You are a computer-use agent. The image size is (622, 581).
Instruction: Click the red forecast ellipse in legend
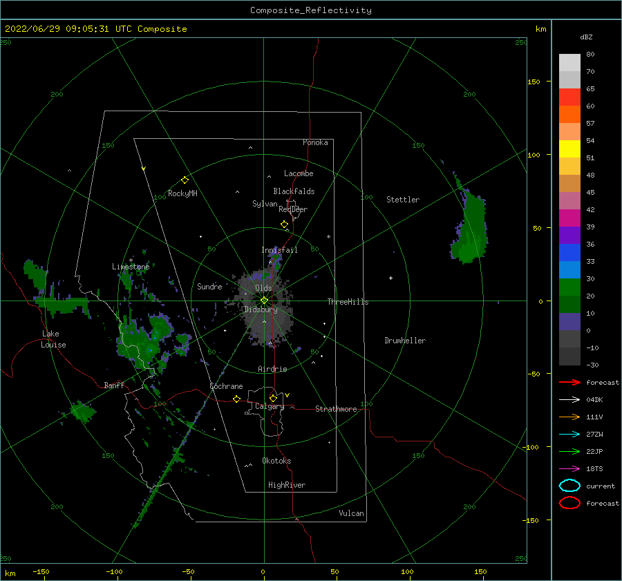pyautogui.click(x=569, y=503)
